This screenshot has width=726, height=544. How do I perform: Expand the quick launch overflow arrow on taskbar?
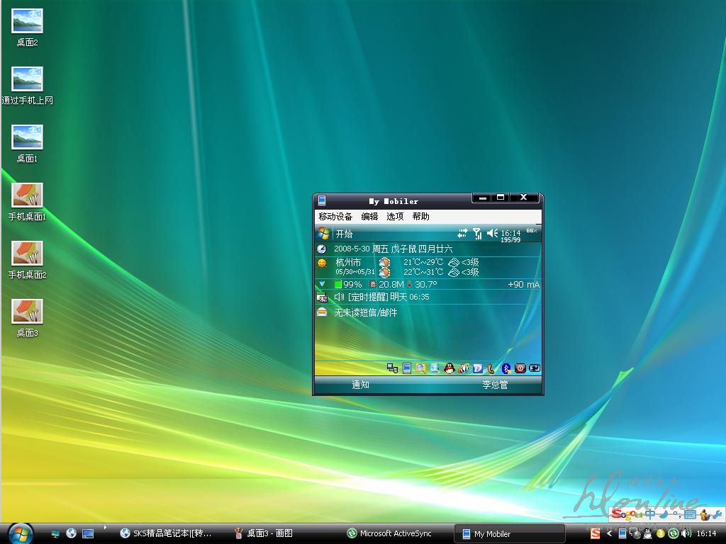[x=106, y=527]
